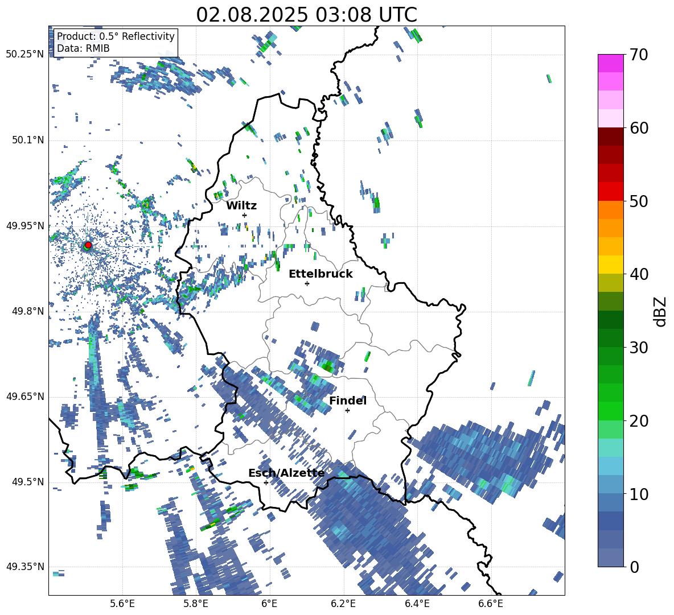Click the Esch/Alzette location cross marker
The image size is (674, 615).
266,482
